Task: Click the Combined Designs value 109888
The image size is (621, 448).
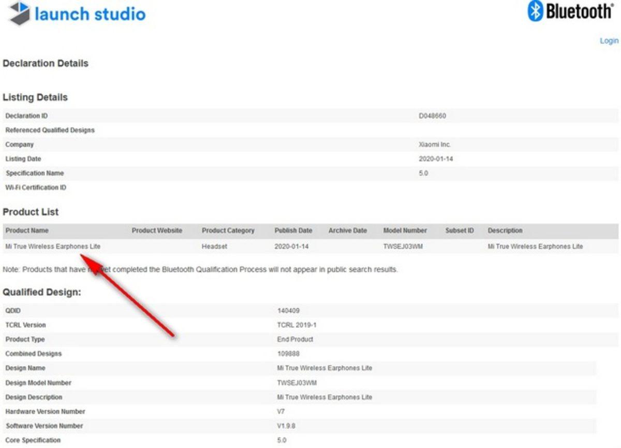Action: (x=288, y=354)
